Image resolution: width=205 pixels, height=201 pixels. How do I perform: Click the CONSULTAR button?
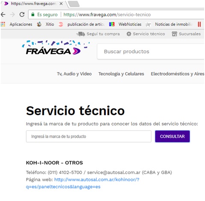coord(172,136)
